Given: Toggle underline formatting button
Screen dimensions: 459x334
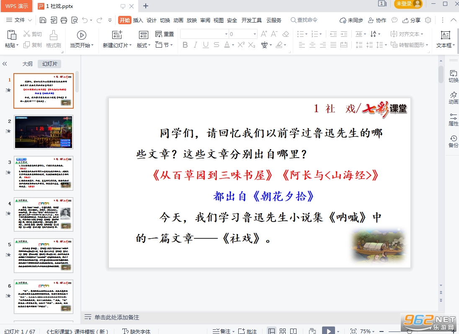Looking at the screenshot, I should [206, 45].
